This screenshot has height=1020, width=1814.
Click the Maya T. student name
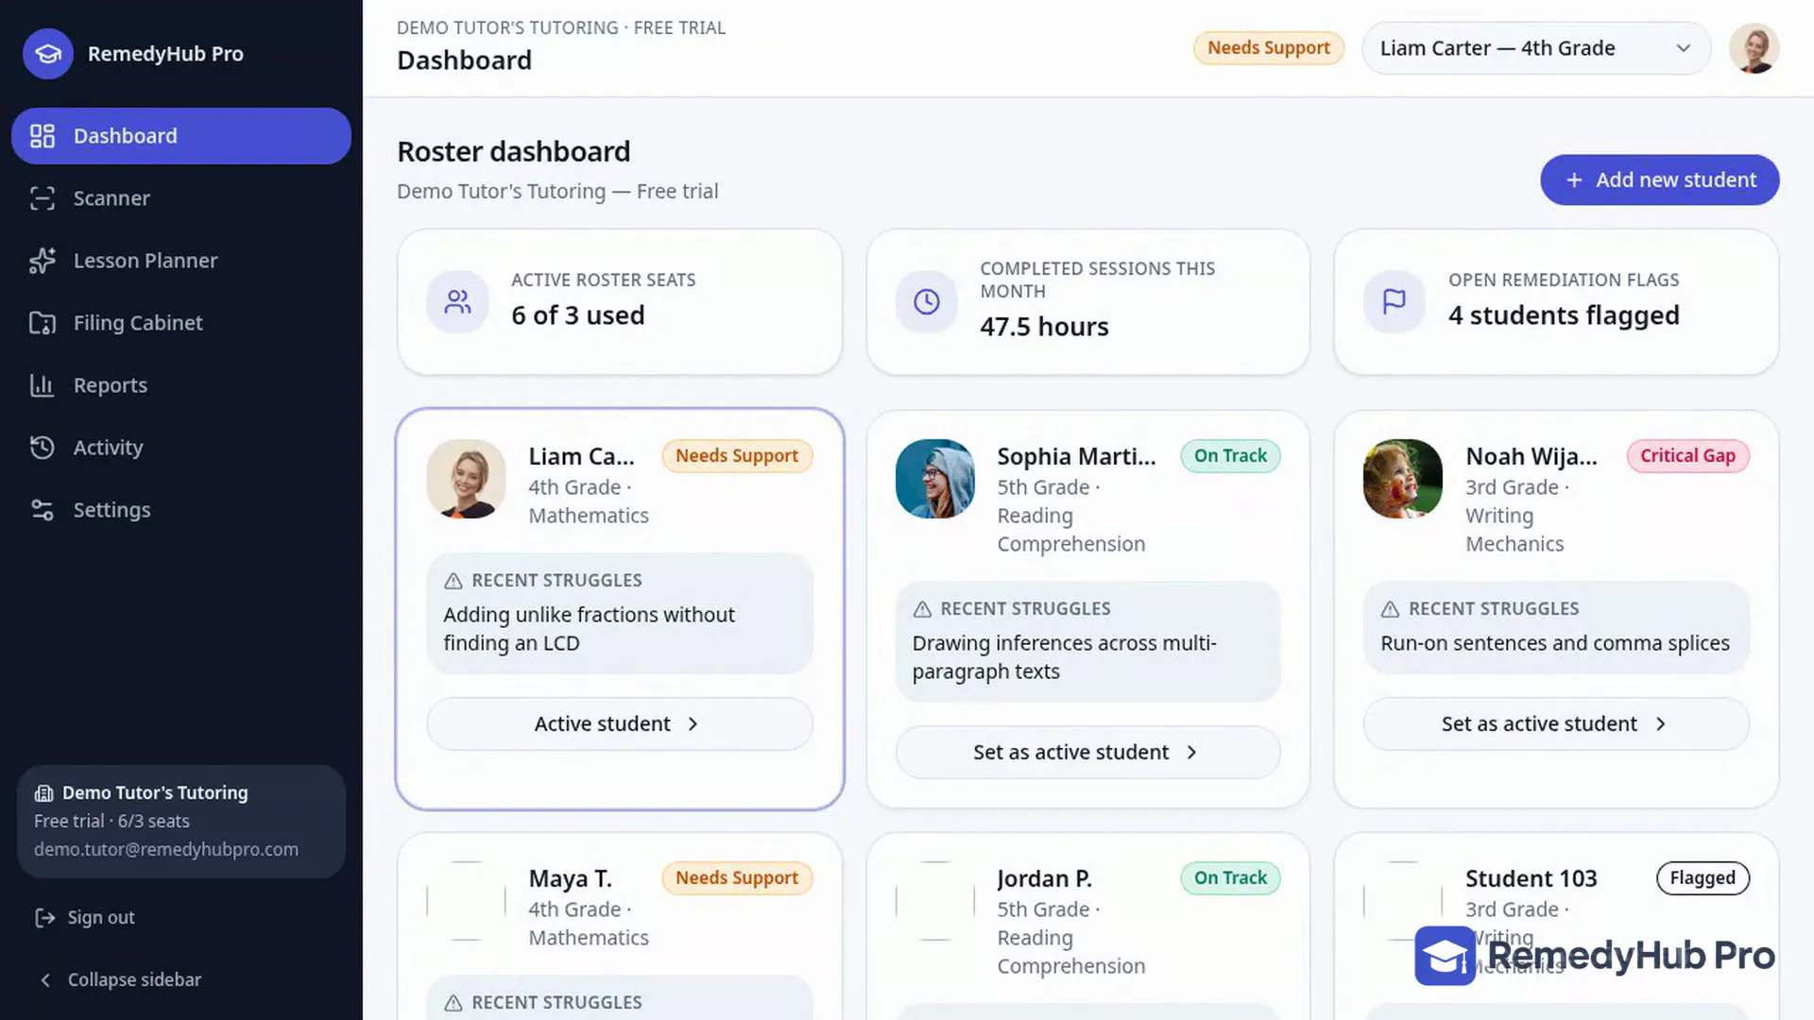pos(570,879)
